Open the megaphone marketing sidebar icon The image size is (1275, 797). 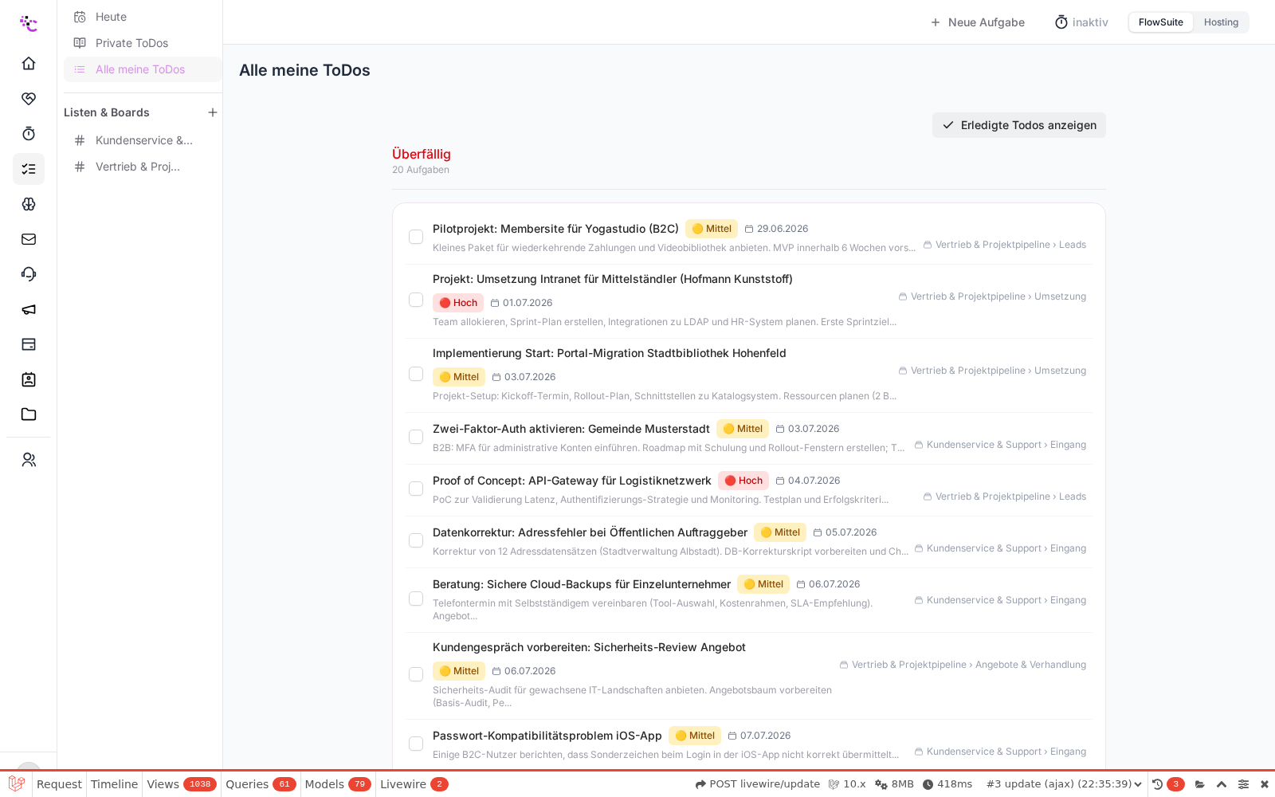[29, 309]
